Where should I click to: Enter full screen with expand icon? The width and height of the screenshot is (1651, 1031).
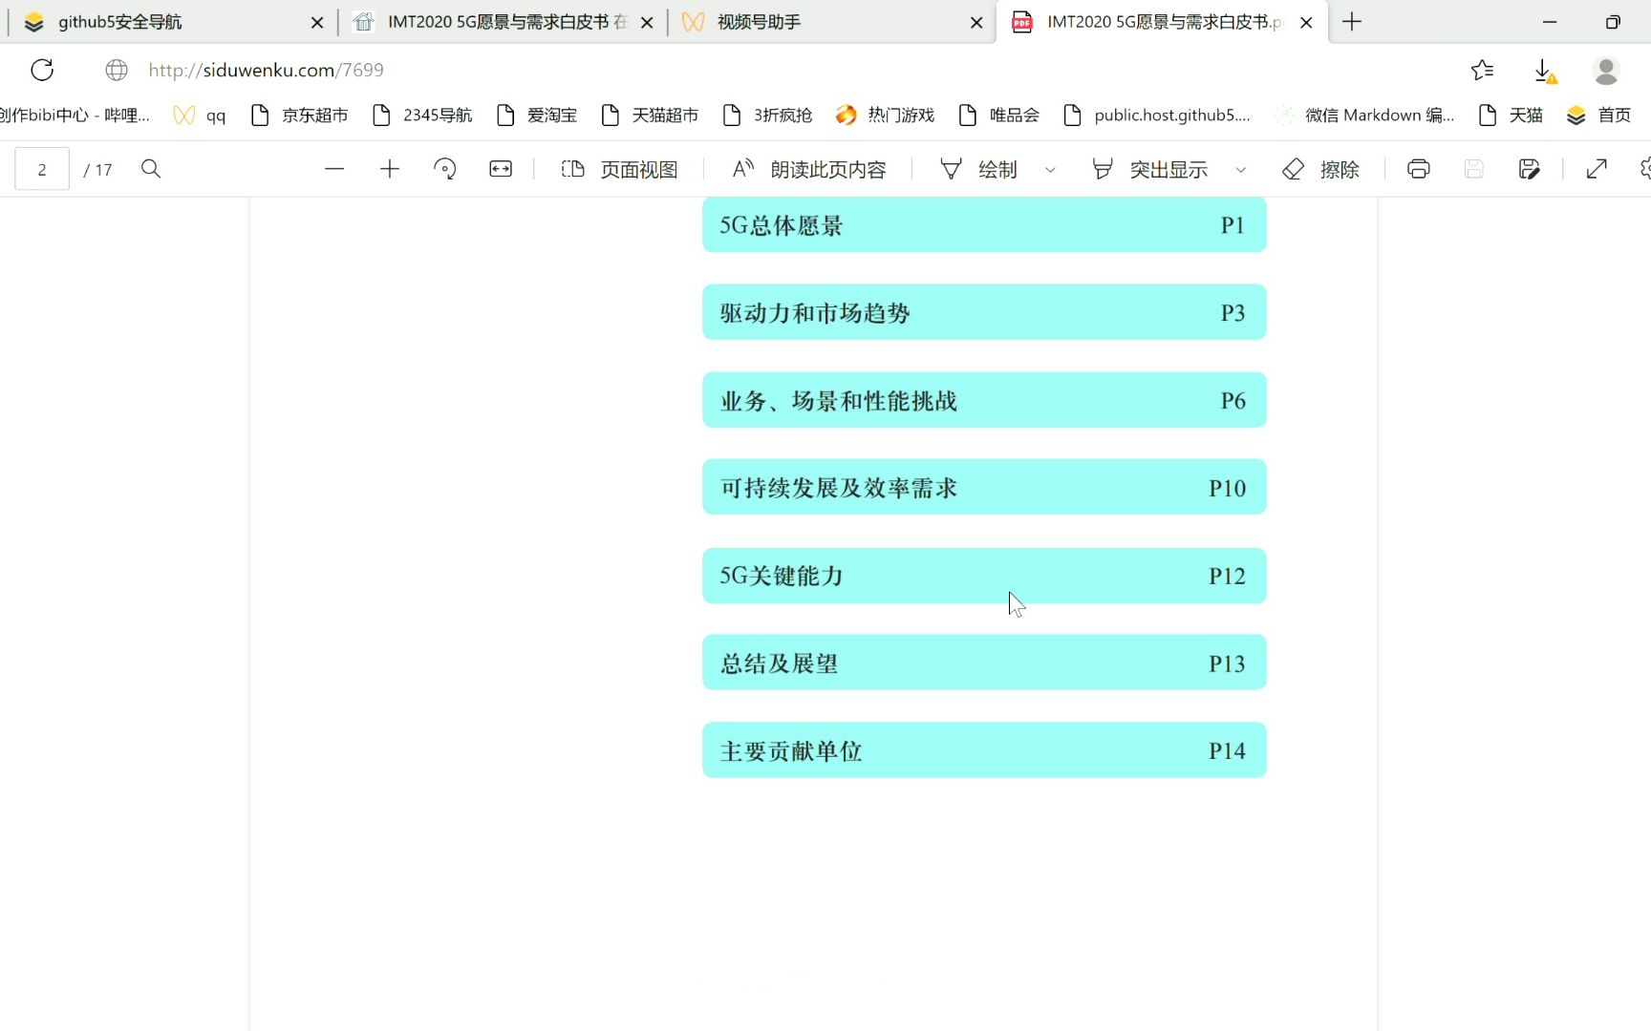click(1597, 169)
